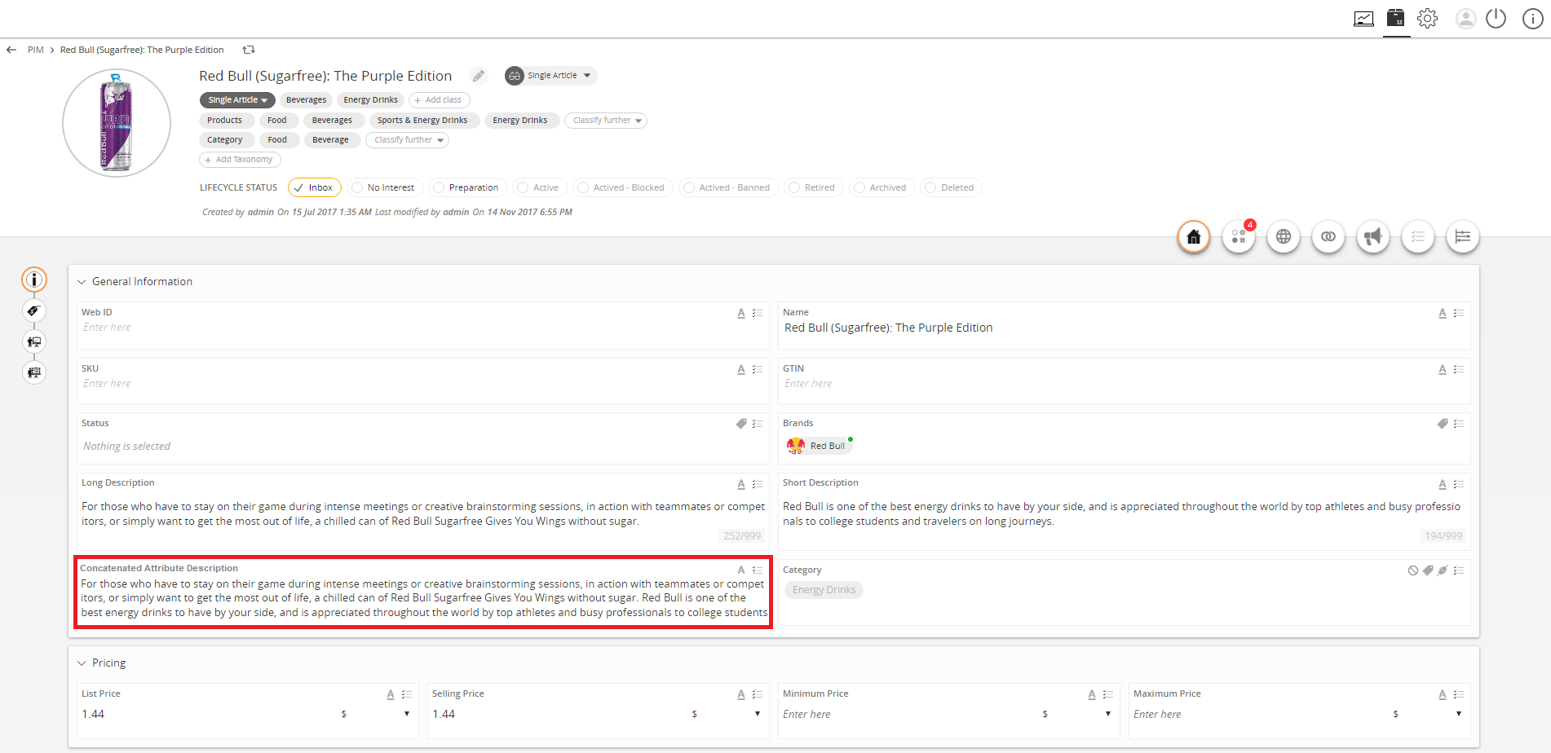Set lifecycle status to No Interest

tap(385, 187)
